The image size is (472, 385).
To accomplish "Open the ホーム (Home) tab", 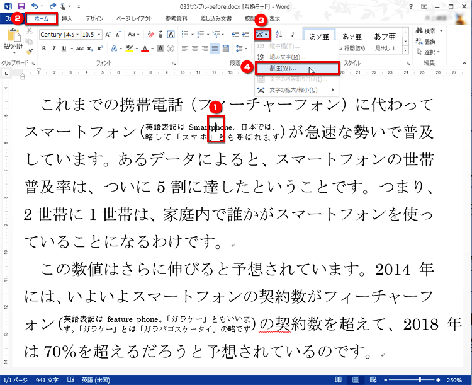I will coord(42,19).
